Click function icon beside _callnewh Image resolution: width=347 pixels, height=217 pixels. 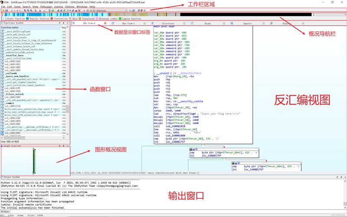(3, 73)
